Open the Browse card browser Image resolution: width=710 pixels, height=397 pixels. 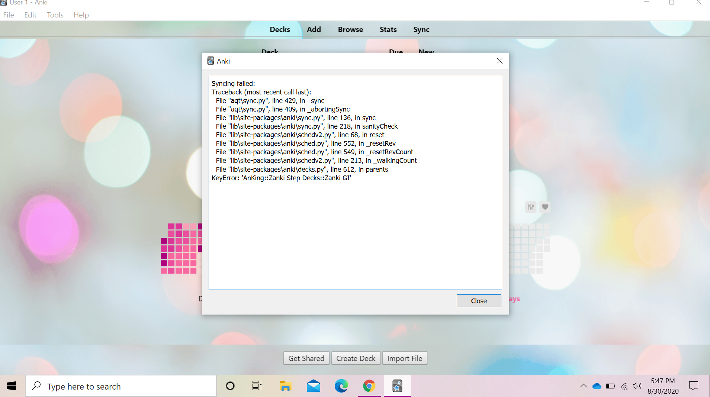[x=350, y=29]
